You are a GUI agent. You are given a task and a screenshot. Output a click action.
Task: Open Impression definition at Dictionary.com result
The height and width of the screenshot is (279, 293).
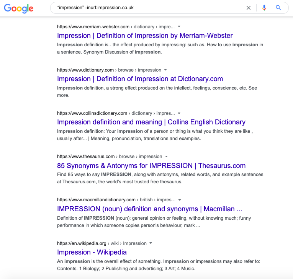coord(140,79)
